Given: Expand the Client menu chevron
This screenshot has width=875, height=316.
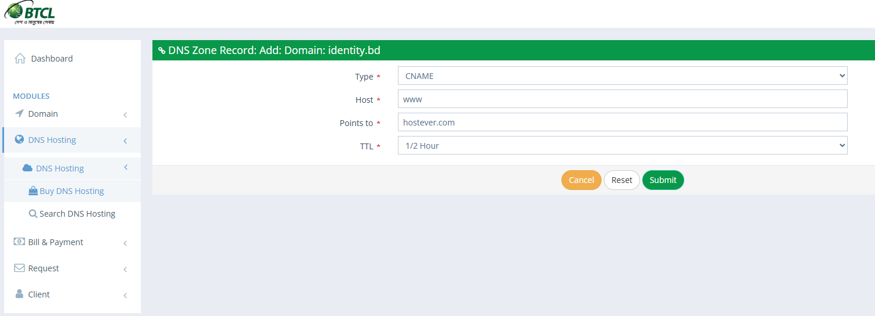Looking at the screenshot, I should coord(125,295).
